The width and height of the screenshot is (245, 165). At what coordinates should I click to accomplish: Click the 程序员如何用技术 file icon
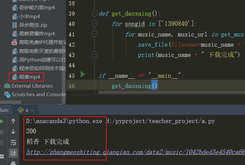(x=15, y=68)
